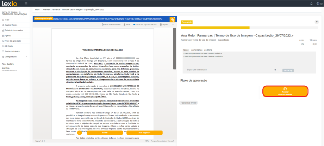
Task: Click the pencil icon beside contract title
Action: (293, 36)
